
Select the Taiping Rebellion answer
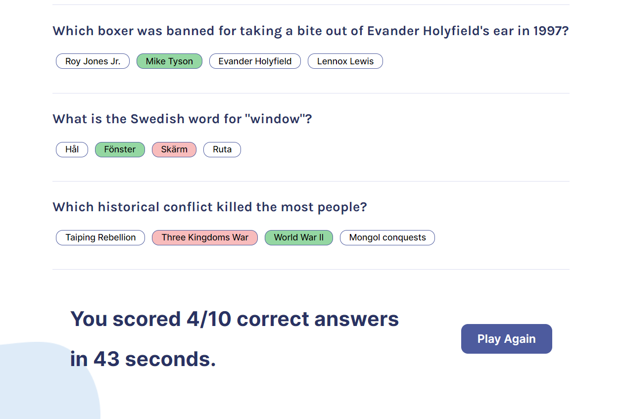coord(100,237)
